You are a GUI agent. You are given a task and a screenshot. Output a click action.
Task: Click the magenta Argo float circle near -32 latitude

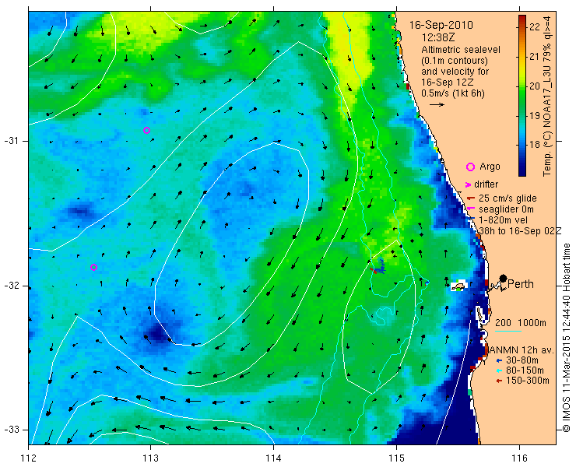coord(93,267)
